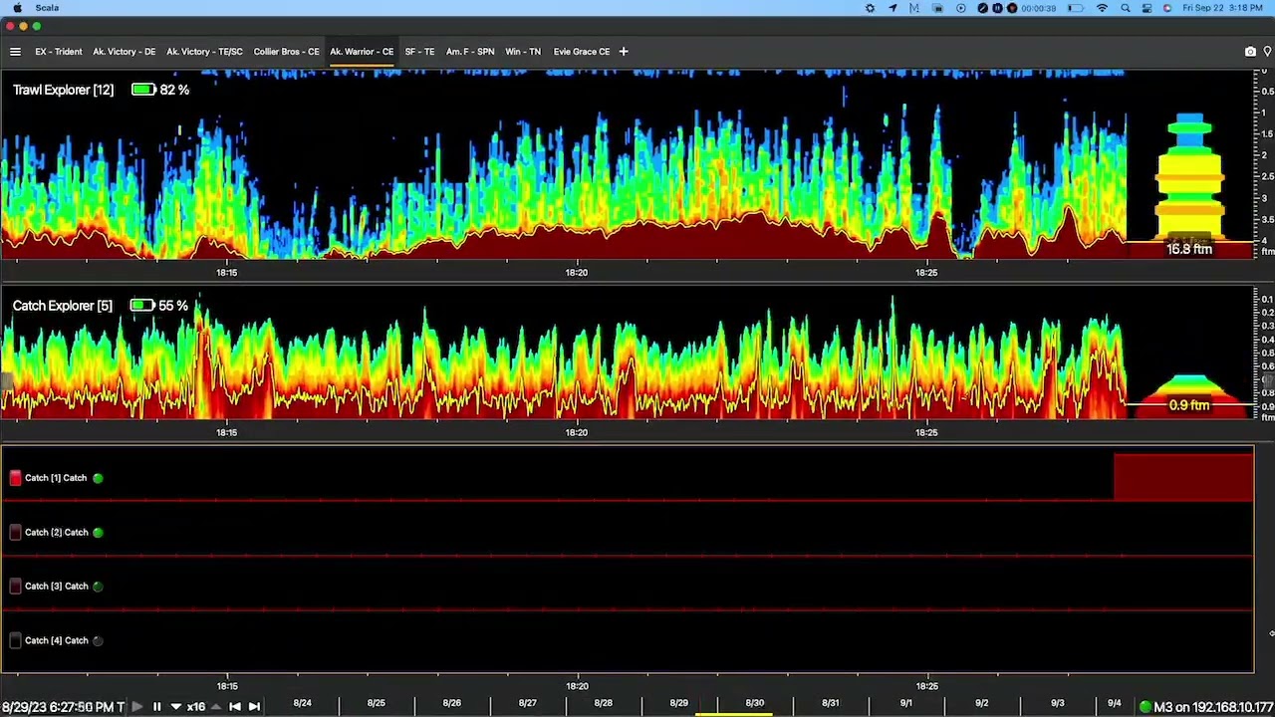
Task: Click the Catch [1] Catch label
Action: click(x=56, y=478)
